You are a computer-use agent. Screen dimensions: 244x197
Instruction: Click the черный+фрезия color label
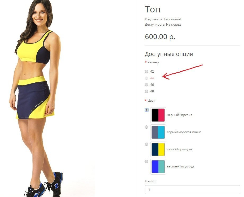tap(179, 115)
